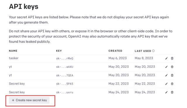Click the NAME column header
The width and height of the screenshot is (187, 108).
[x=13, y=51]
